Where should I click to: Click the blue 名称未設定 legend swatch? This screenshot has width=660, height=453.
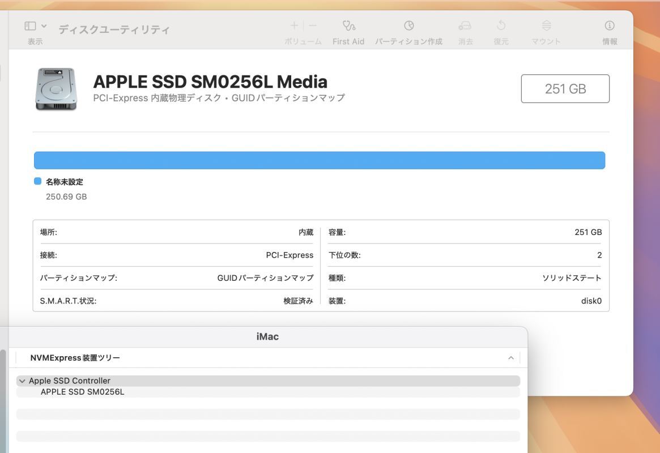coord(37,181)
